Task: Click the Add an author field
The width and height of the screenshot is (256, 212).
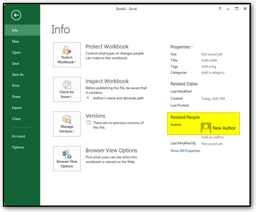Action: pos(212,137)
